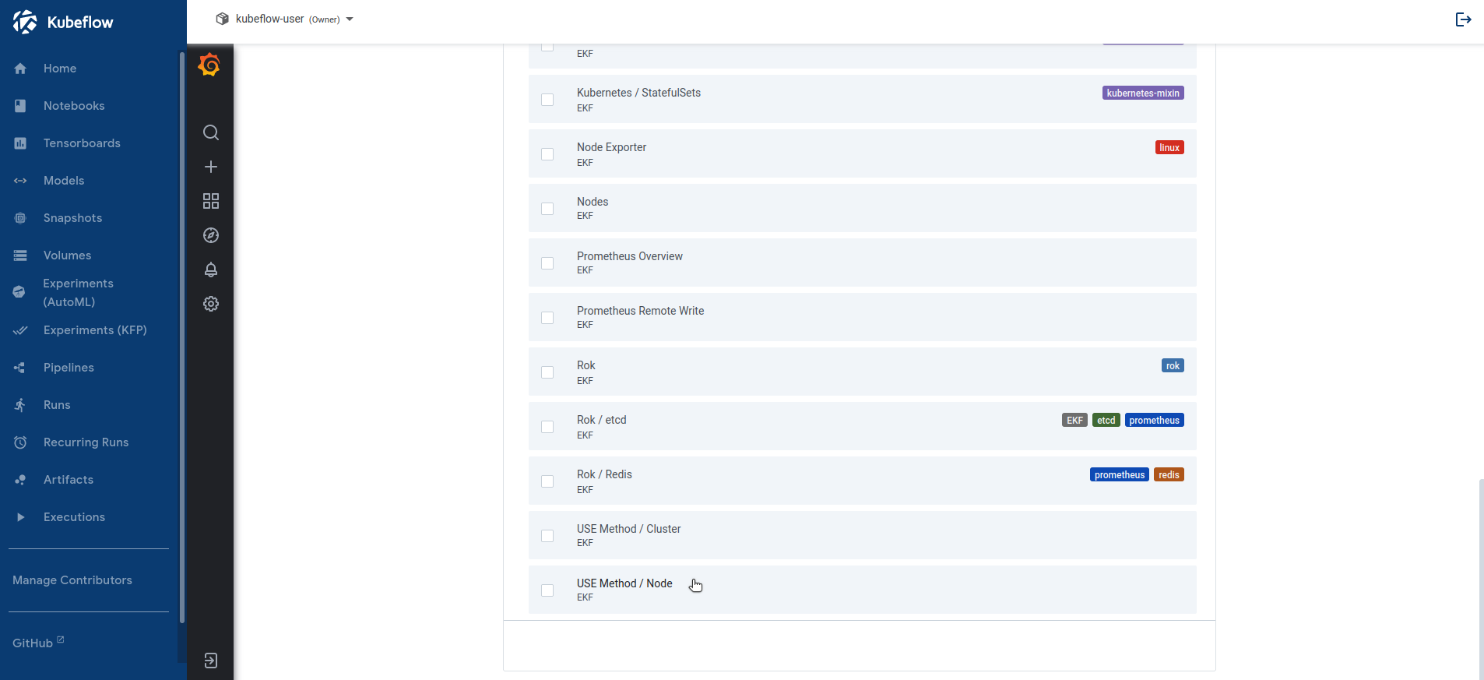Image resolution: width=1484 pixels, height=680 pixels.
Task: Go to Recurring Runs in sidebar
Action: tap(86, 442)
